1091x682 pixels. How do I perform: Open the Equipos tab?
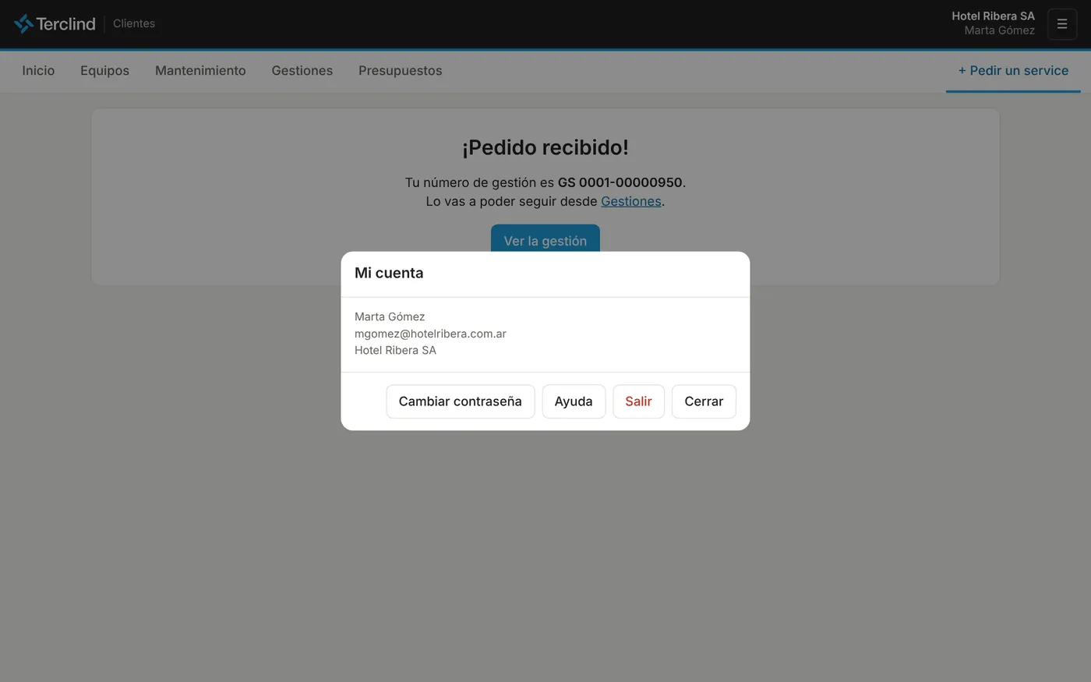(104, 71)
